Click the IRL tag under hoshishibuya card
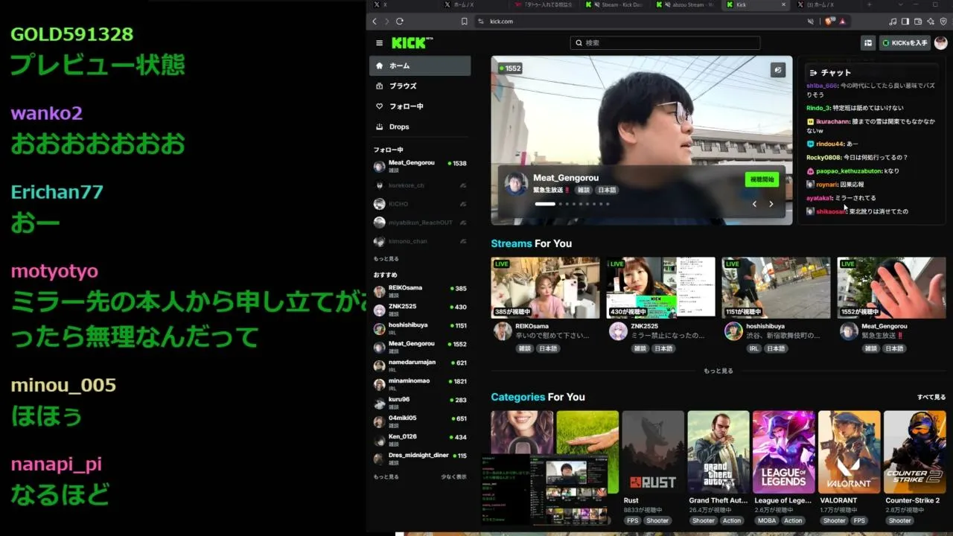Image resolution: width=953 pixels, height=536 pixels. click(x=754, y=348)
